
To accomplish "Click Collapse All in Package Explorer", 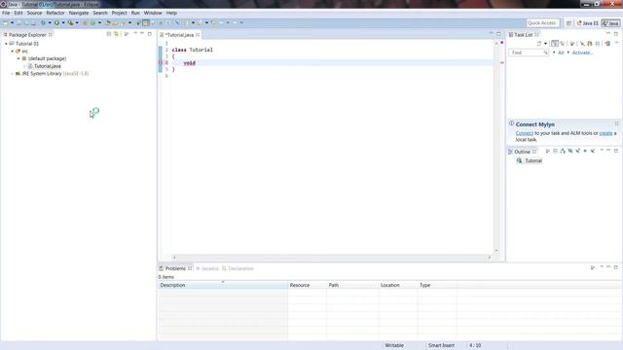I will point(109,34).
